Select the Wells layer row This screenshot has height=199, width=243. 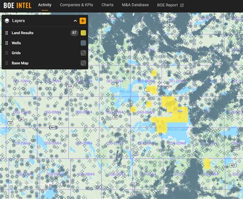pyautogui.click(x=45, y=43)
